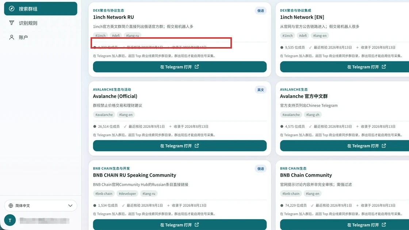Expand the language selector chevron
409x230 pixels.
click(70, 206)
